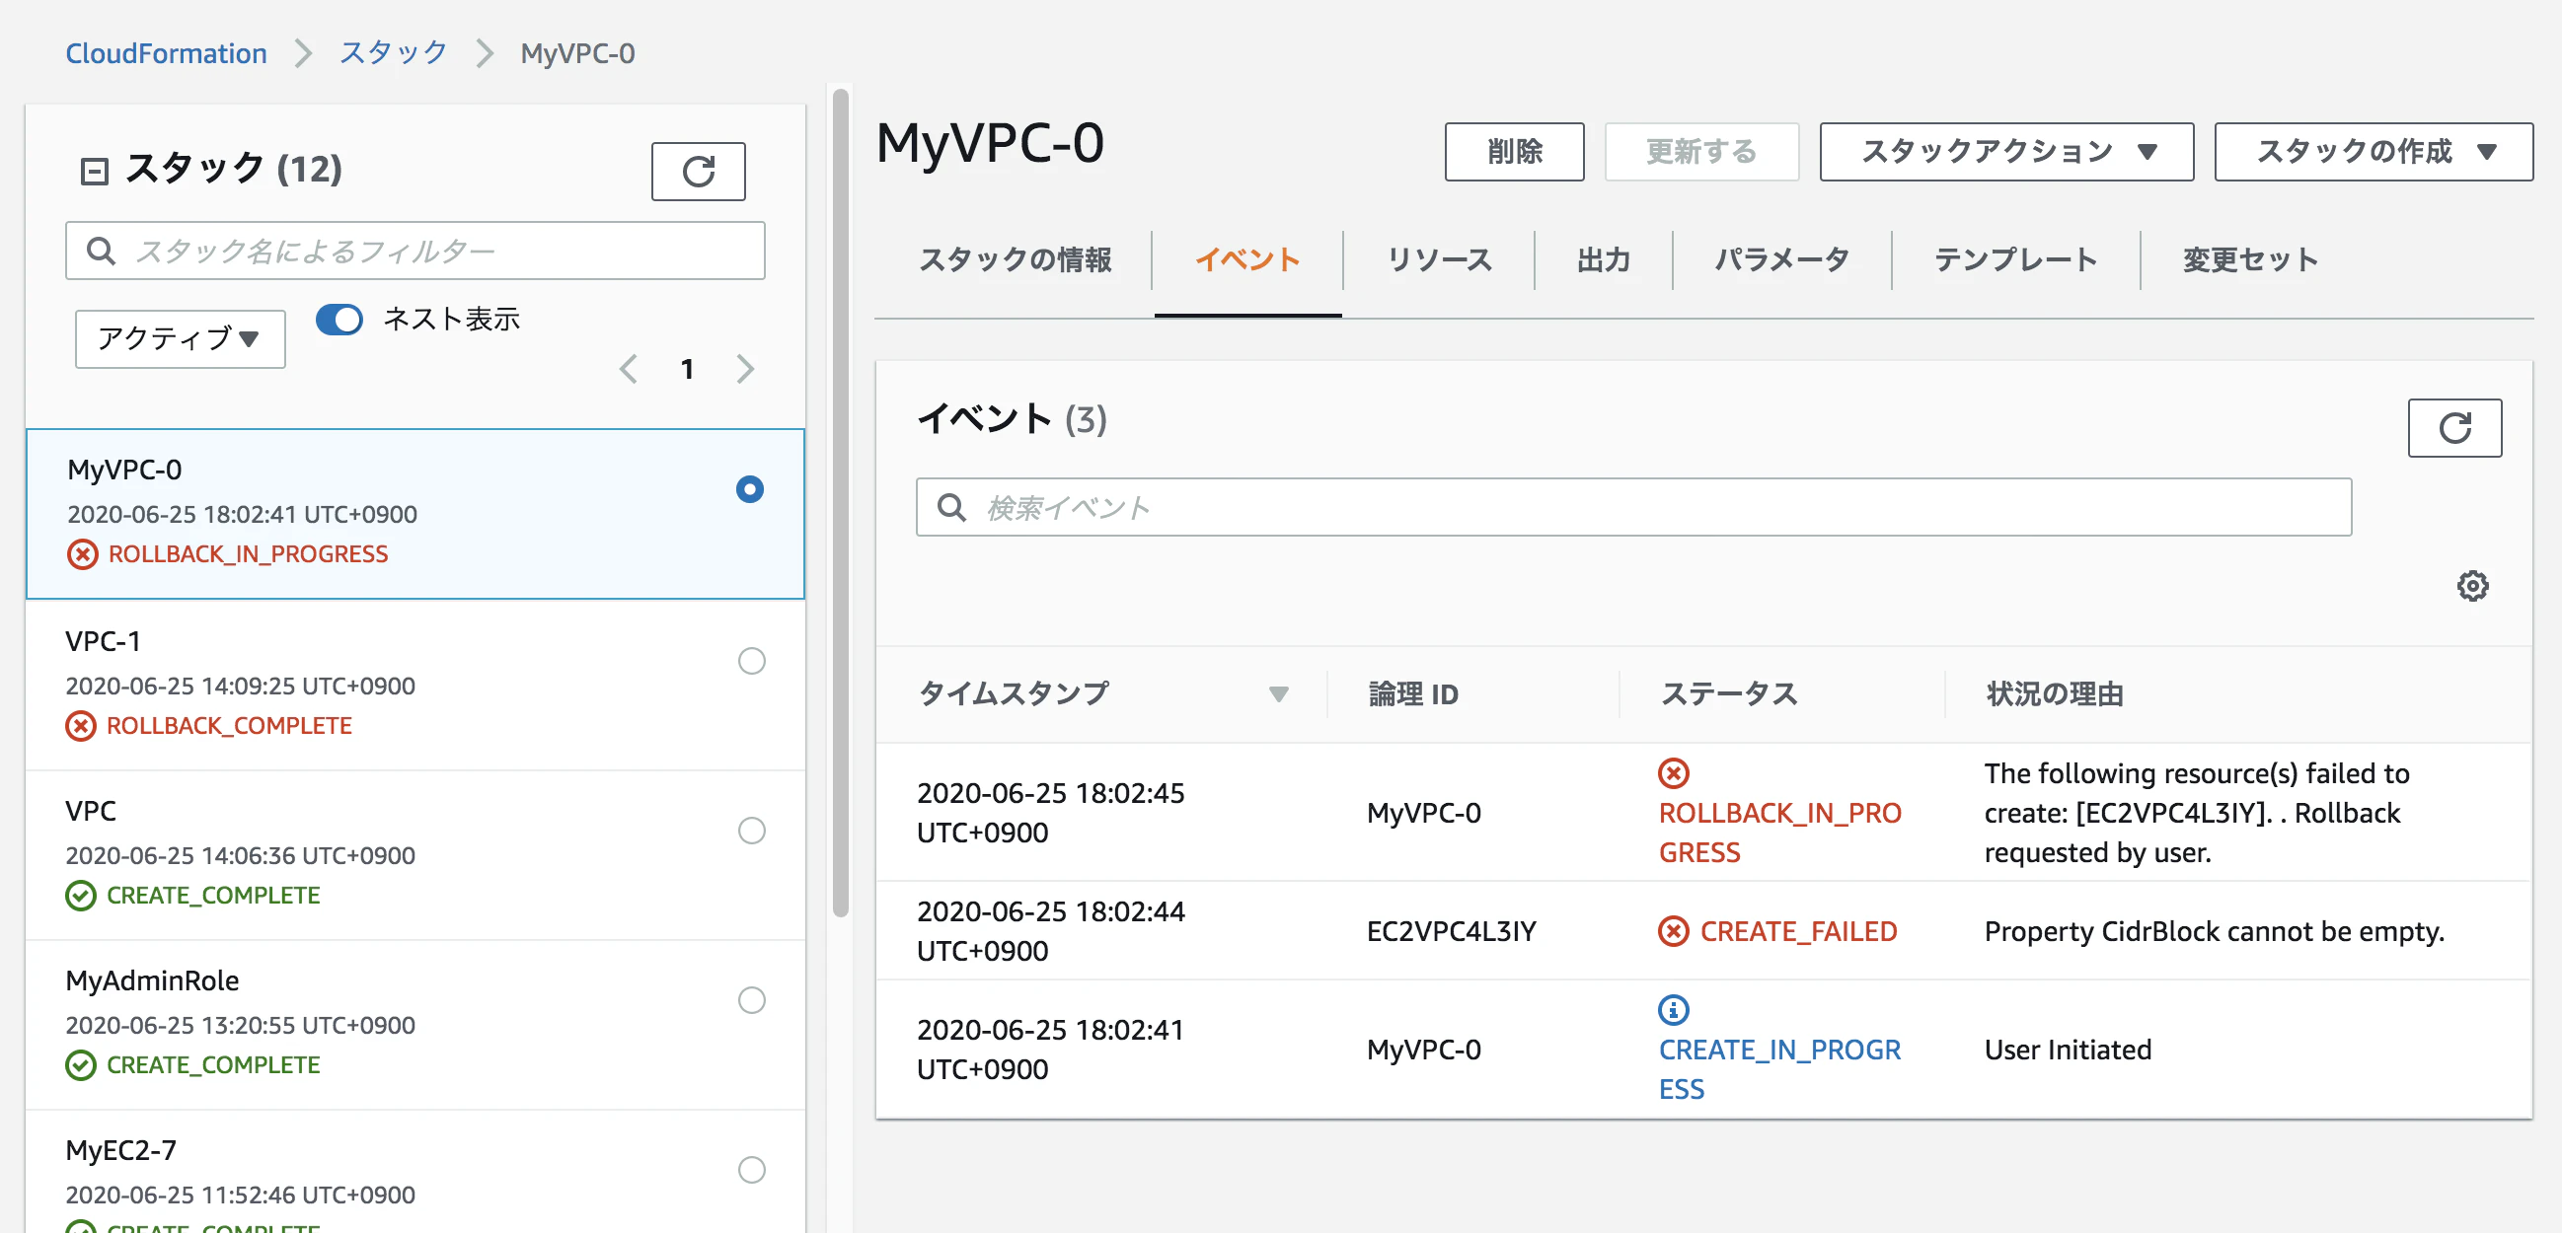The height and width of the screenshot is (1233, 2562).
Task: Click the 検索イベント search field
Action: 1633,507
